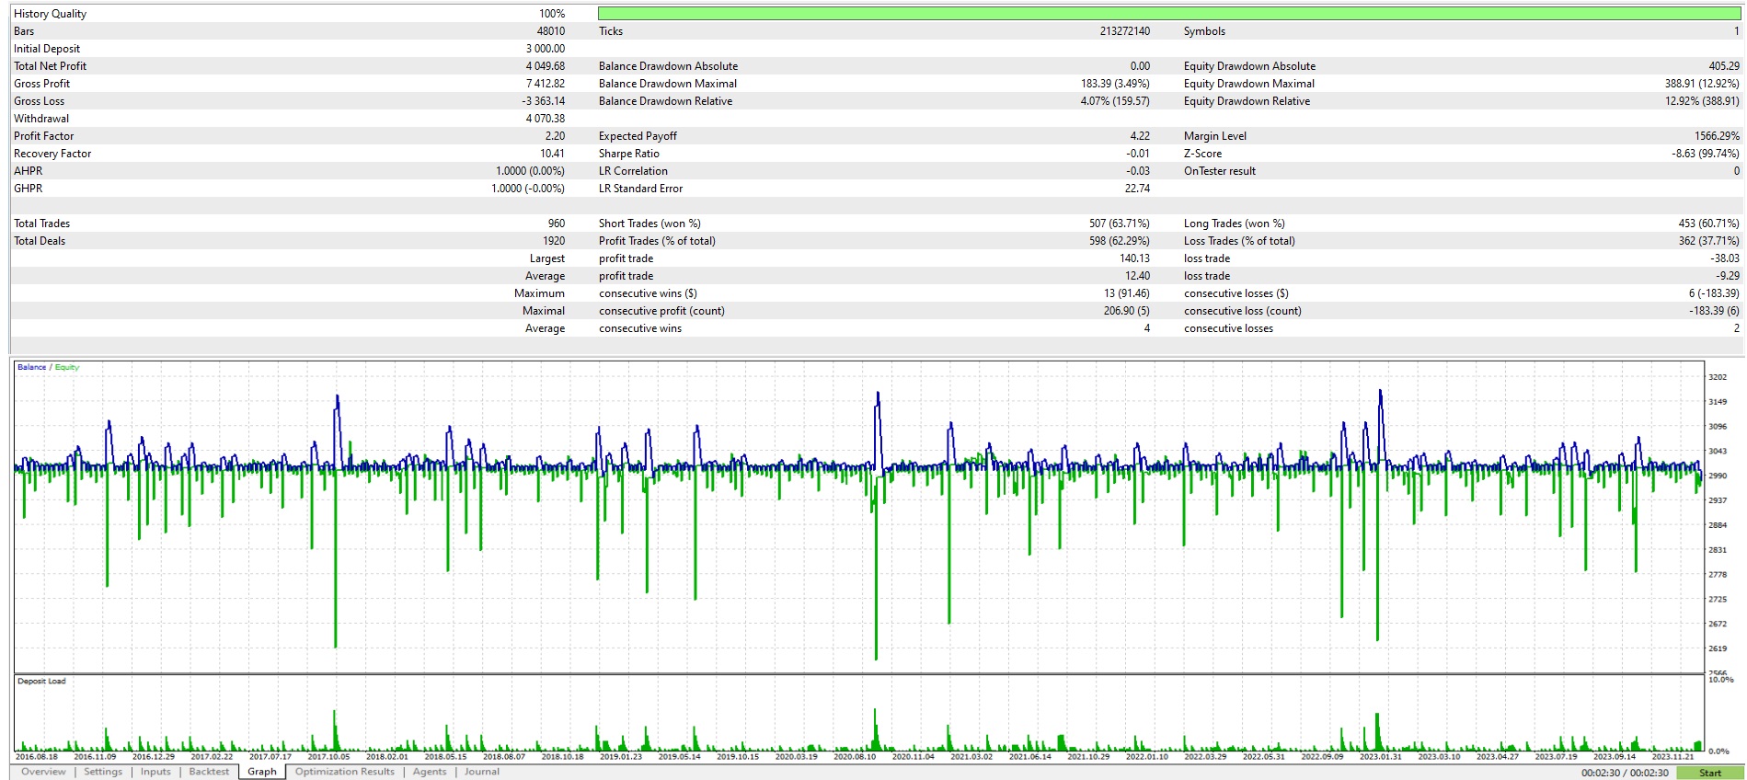Click the Bars count 48010
The image size is (1747, 780).
[551, 31]
